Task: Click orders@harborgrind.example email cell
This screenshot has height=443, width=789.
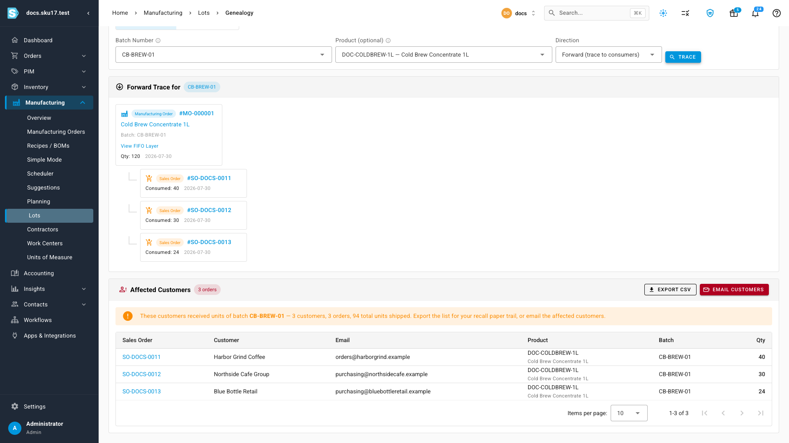Action: point(373,357)
